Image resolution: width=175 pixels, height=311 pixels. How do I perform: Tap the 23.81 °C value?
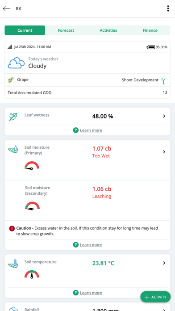click(103, 263)
